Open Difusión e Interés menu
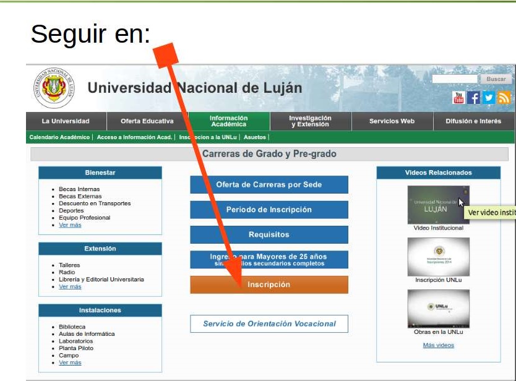The height and width of the screenshot is (381, 516). [473, 121]
